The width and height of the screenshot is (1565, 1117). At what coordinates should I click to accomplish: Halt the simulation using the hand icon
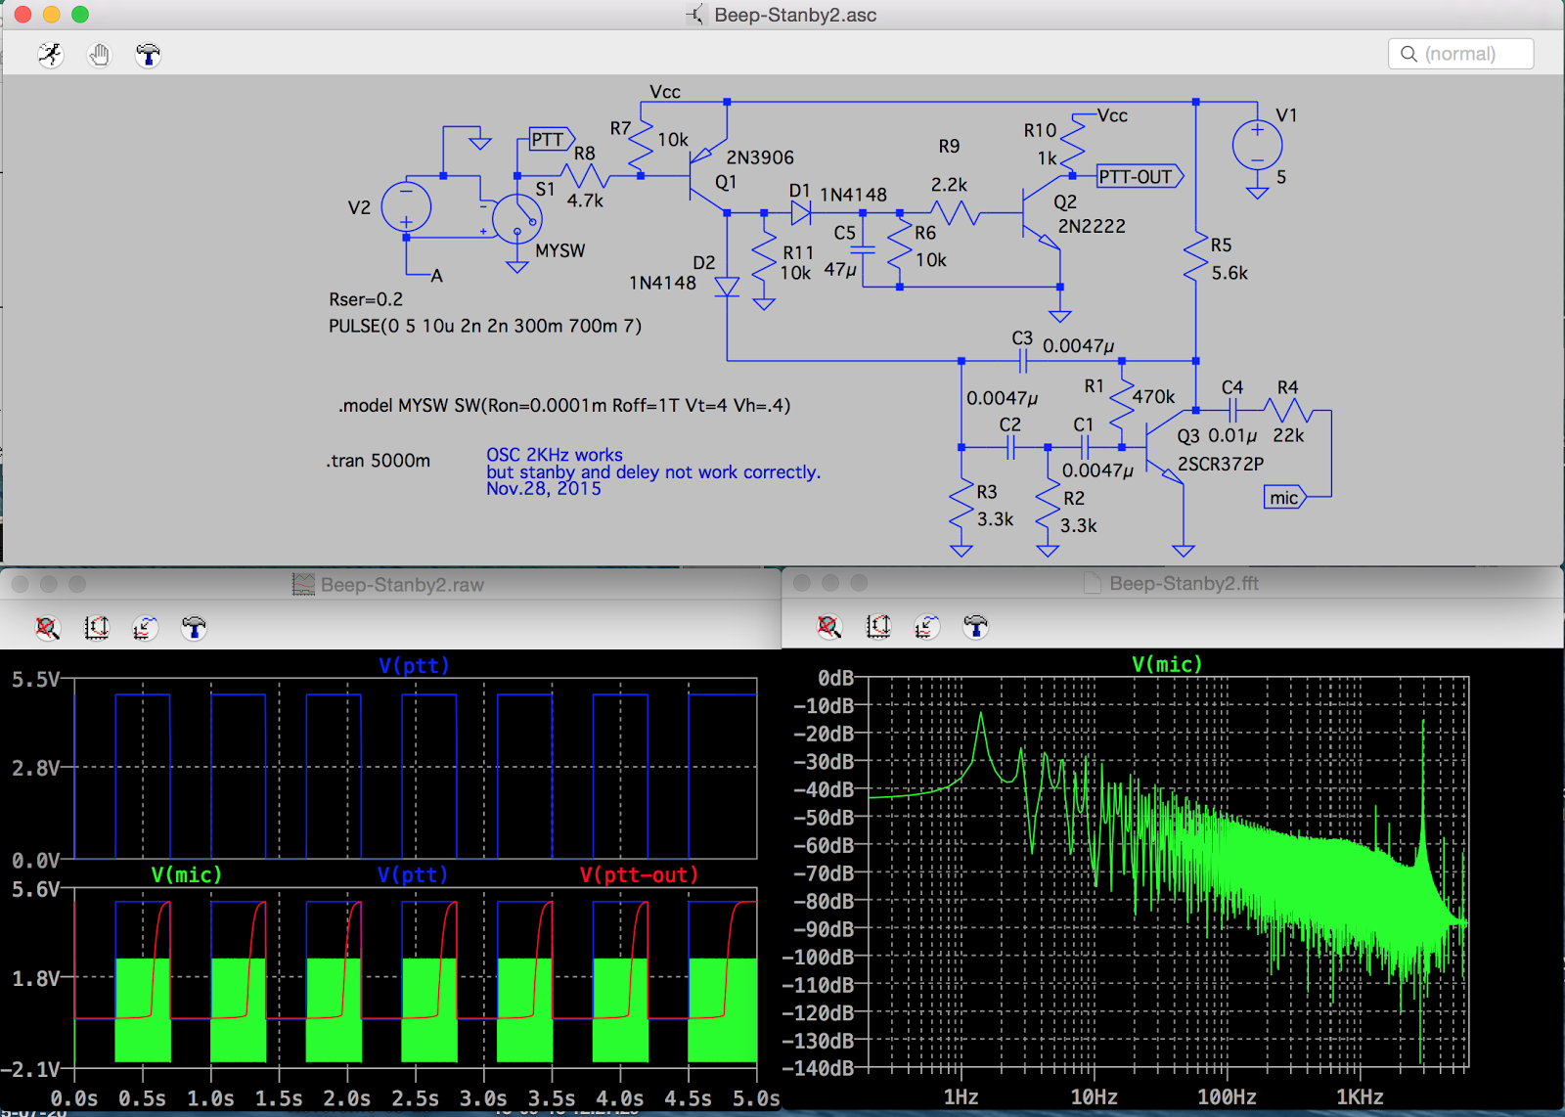pos(99,55)
